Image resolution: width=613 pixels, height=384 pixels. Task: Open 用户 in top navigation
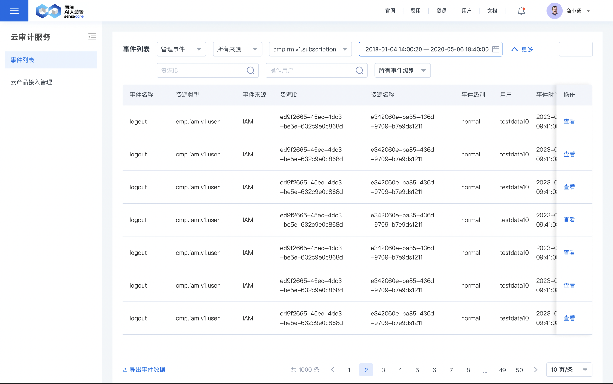pyautogui.click(x=467, y=11)
